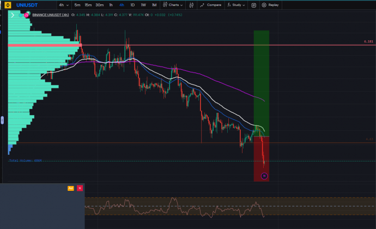
Task: Select the 30m timeframe
Action: [99, 5]
